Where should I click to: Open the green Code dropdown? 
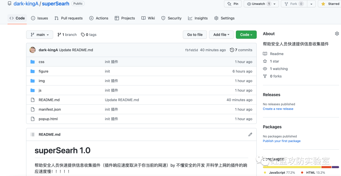246,35
